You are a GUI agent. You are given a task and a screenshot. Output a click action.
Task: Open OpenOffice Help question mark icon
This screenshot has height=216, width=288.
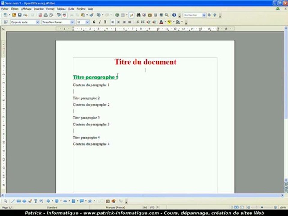tap(174, 15)
